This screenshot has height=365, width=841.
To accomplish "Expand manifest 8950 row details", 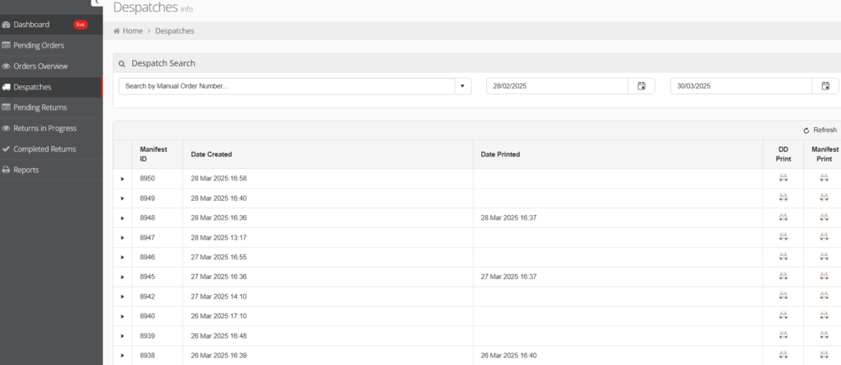I will pos(122,179).
